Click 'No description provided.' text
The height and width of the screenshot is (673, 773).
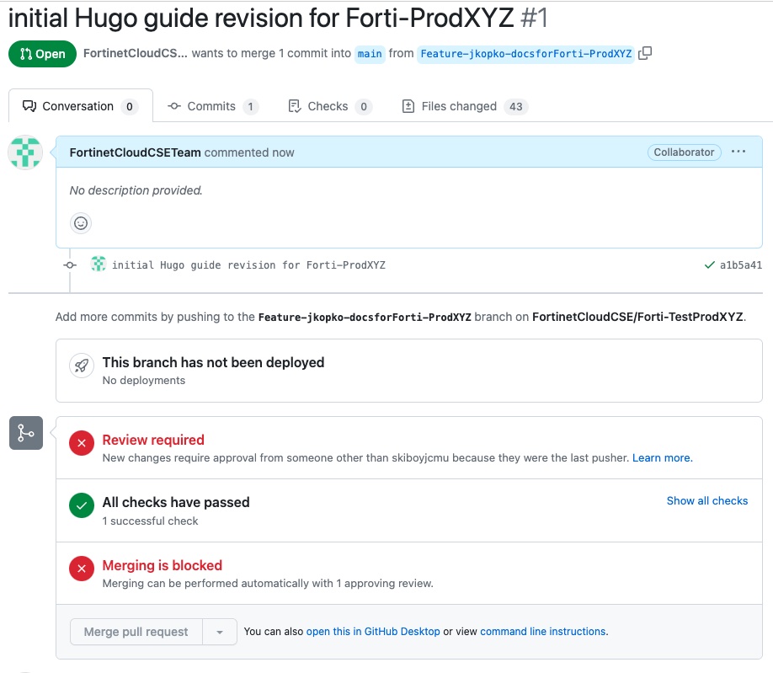point(136,190)
